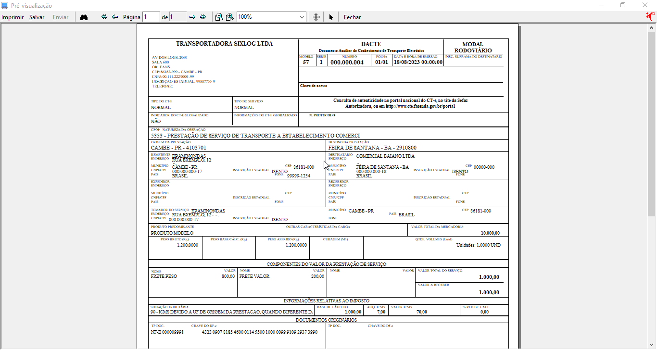Click the fit-to-width move icon
Viewport: 657px width, 350px height.
(316, 17)
